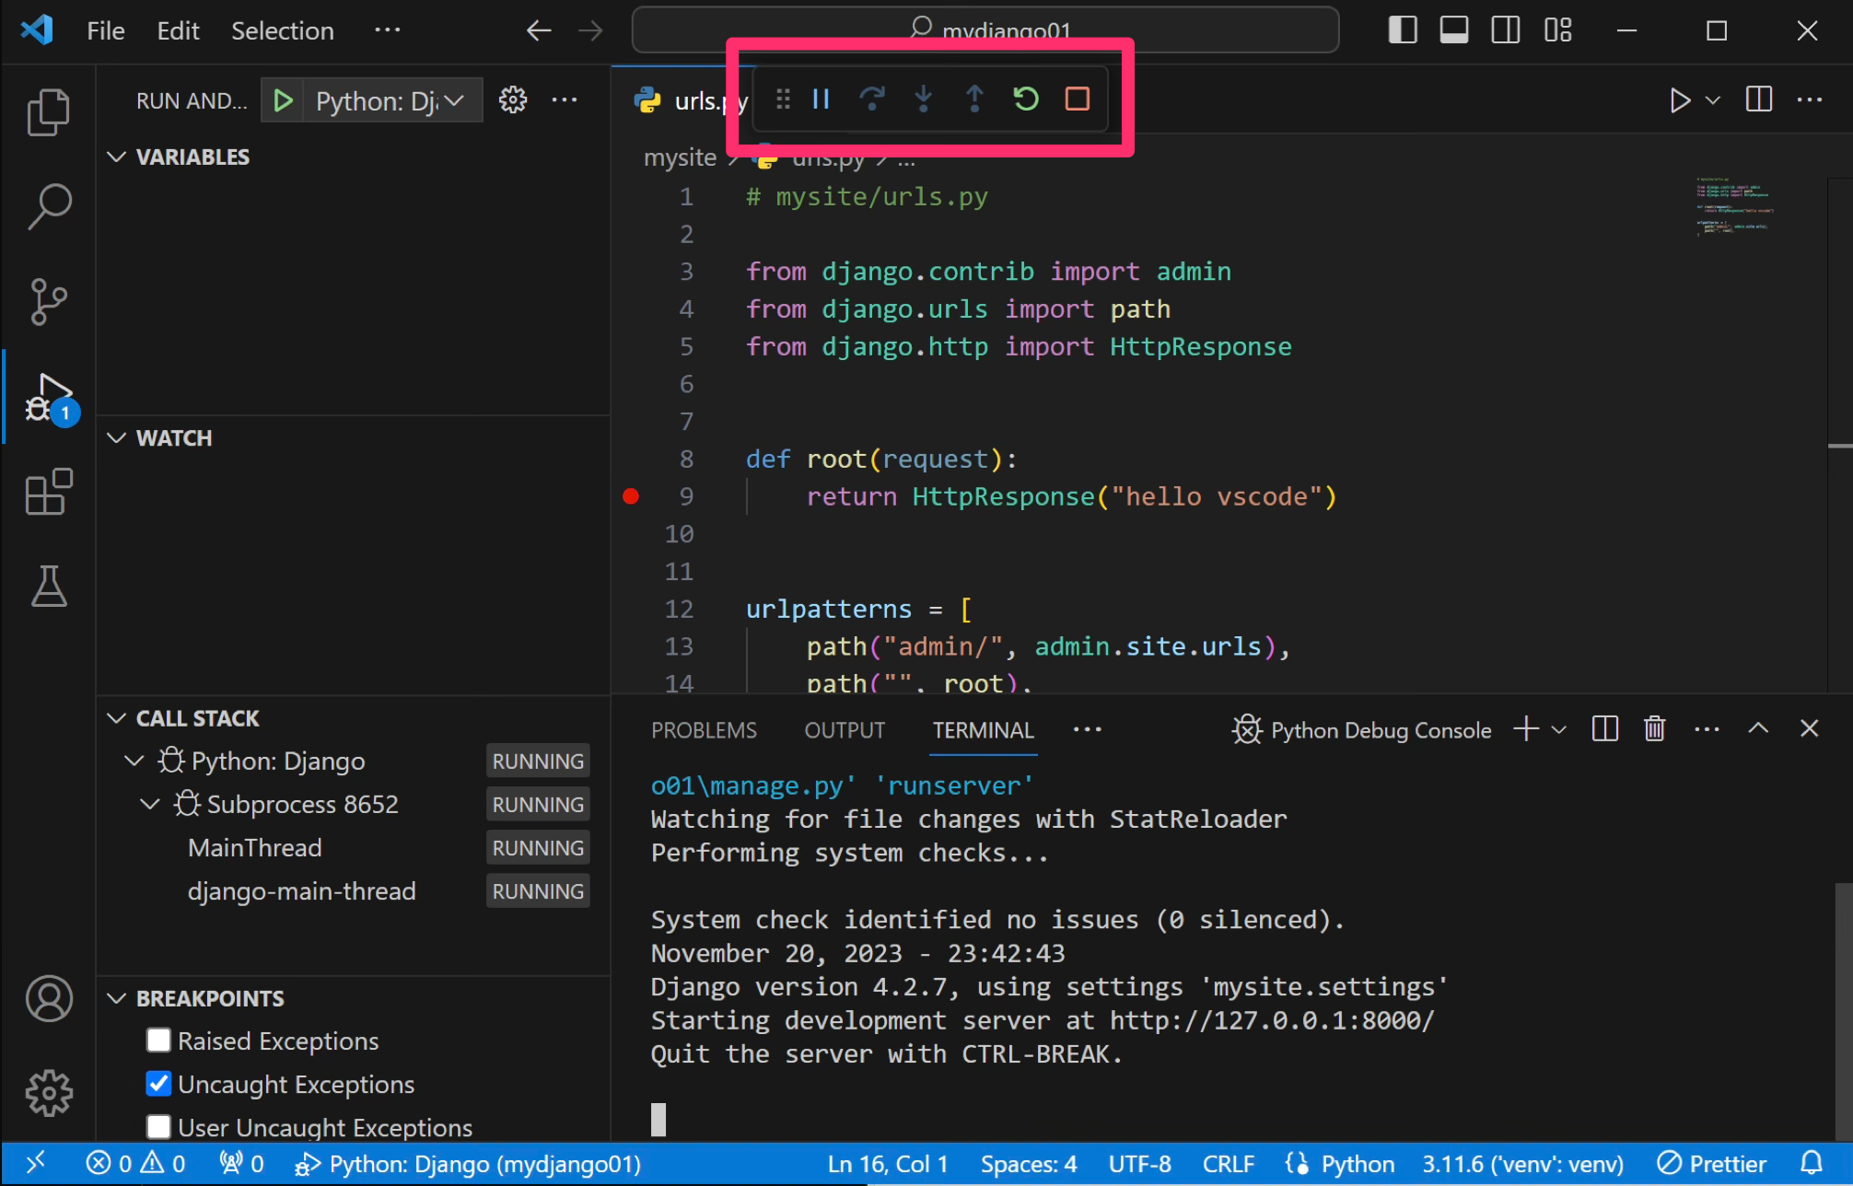Kill the active terminal with trash icon
Image resolution: width=1853 pixels, height=1186 pixels.
(x=1653, y=729)
